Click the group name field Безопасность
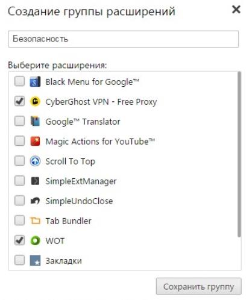Image resolution: width=252 pixels, height=300 pixels. point(124,39)
